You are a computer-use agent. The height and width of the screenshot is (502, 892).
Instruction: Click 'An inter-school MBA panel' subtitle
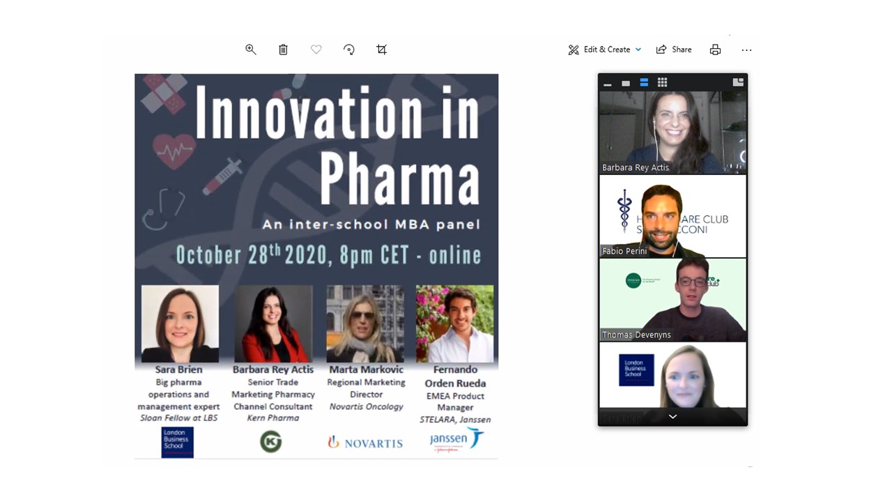point(371,225)
